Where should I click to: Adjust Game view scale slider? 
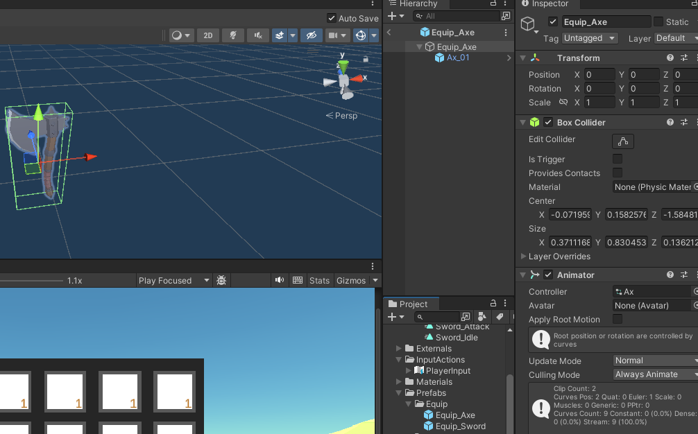[31, 281]
